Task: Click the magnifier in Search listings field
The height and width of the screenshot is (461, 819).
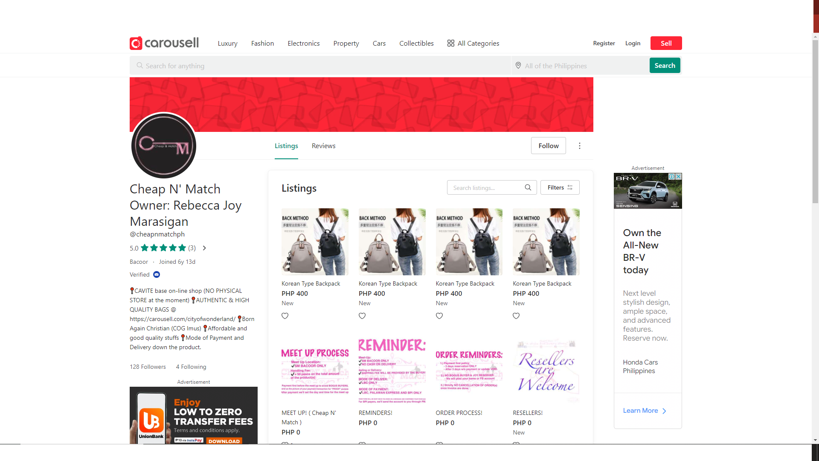Action: 528,187
